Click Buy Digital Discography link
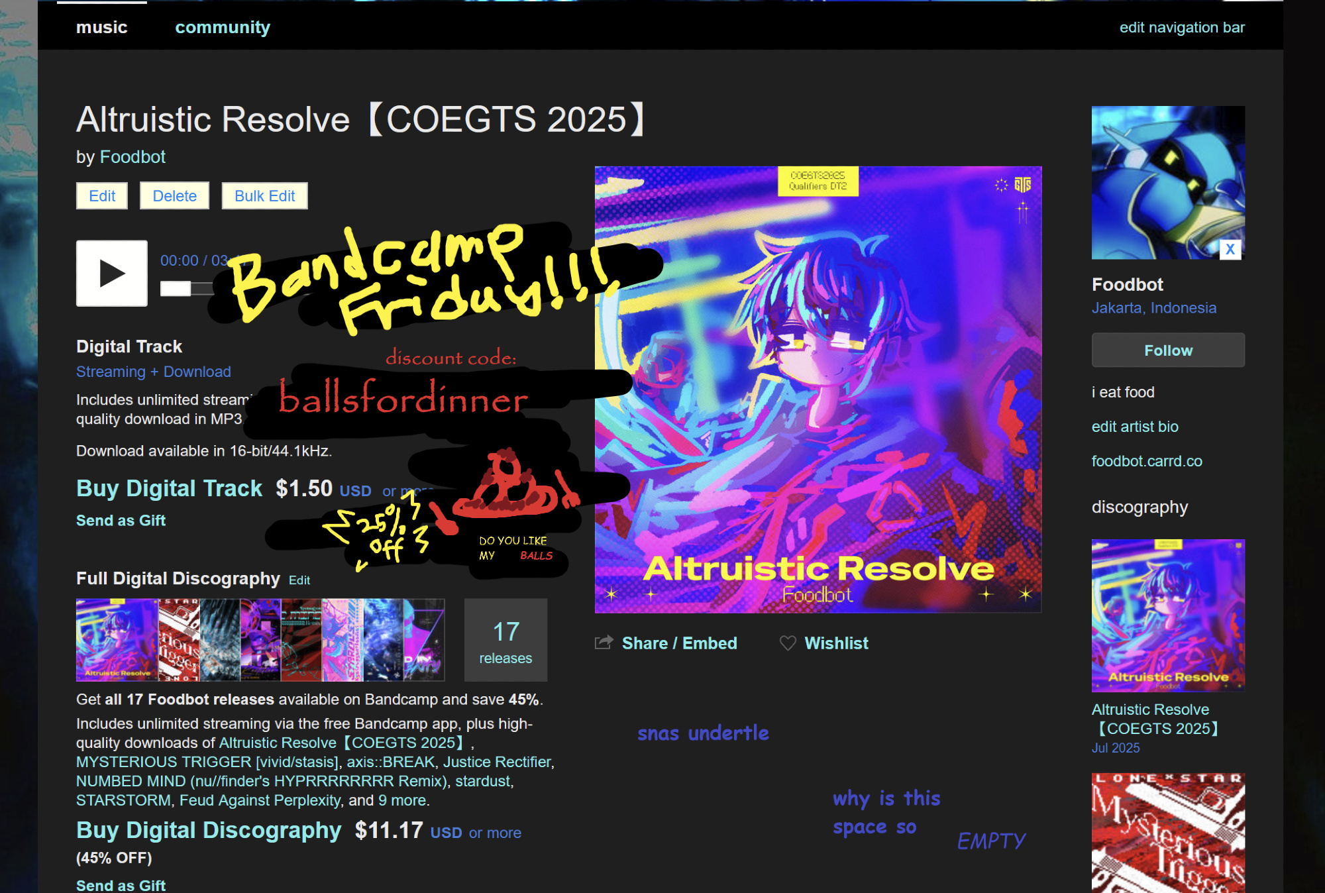Image resolution: width=1325 pixels, height=893 pixels. click(209, 830)
